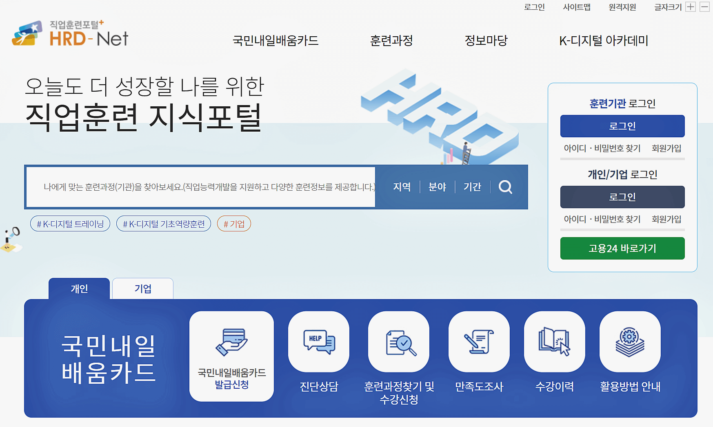Screen dimensions: 713x427
Task: Click 회원가입 under 훈련기관 로그인
Action: coord(666,148)
